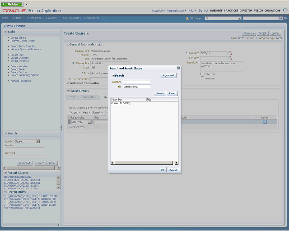Run the global search go arrow

tap(281, 18)
